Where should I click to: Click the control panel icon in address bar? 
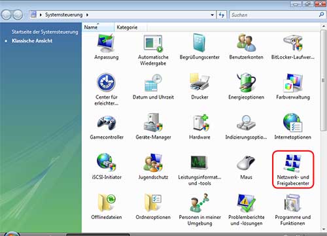click(33, 14)
